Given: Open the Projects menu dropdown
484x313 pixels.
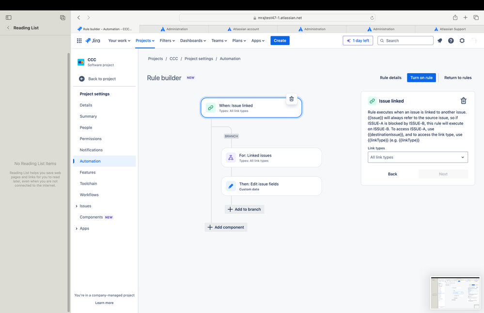Looking at the screenshot, I should pos(145,40).
